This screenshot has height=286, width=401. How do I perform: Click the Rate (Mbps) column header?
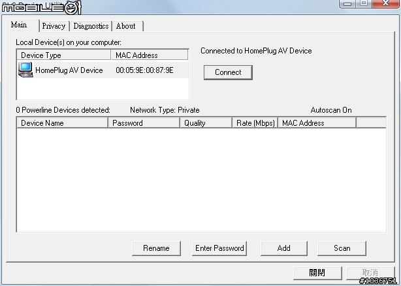click(x=255, y=123)
